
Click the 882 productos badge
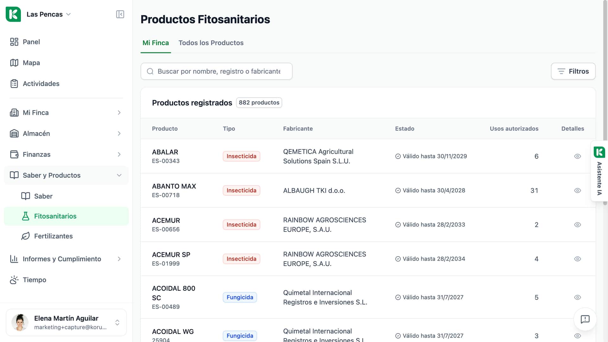(x=259, y=103)
